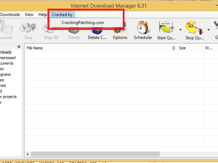Open the Downloads menu
This screenshot has height=163, width=218.
pos(10,14)
